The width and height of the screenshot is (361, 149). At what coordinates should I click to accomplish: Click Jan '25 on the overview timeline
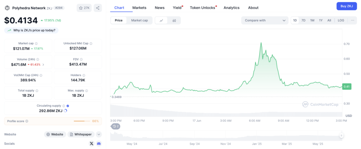pyautogui.click(x=257, y=144)
